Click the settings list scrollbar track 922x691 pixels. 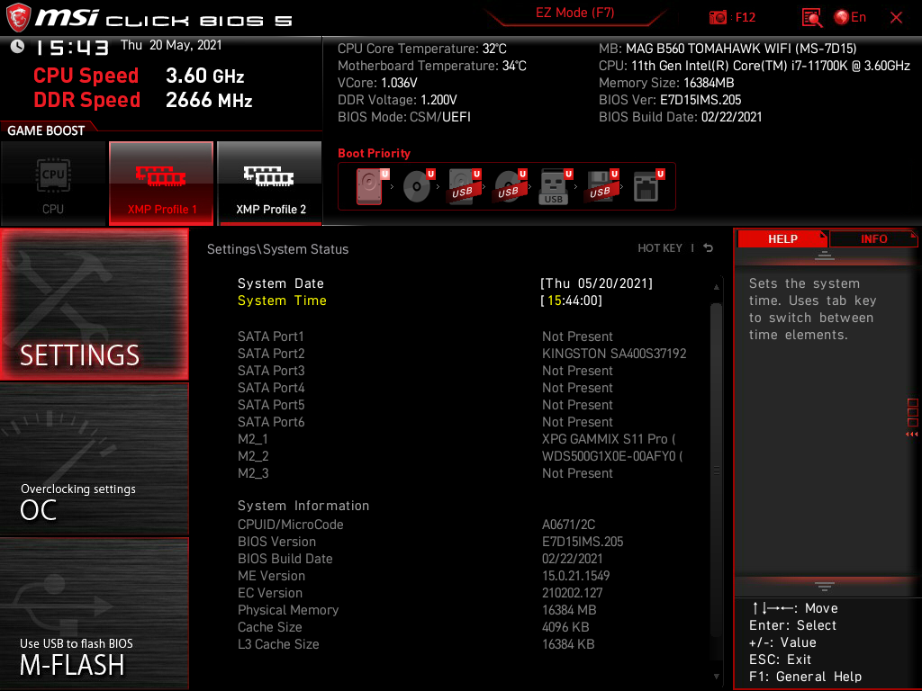point(716,470)
